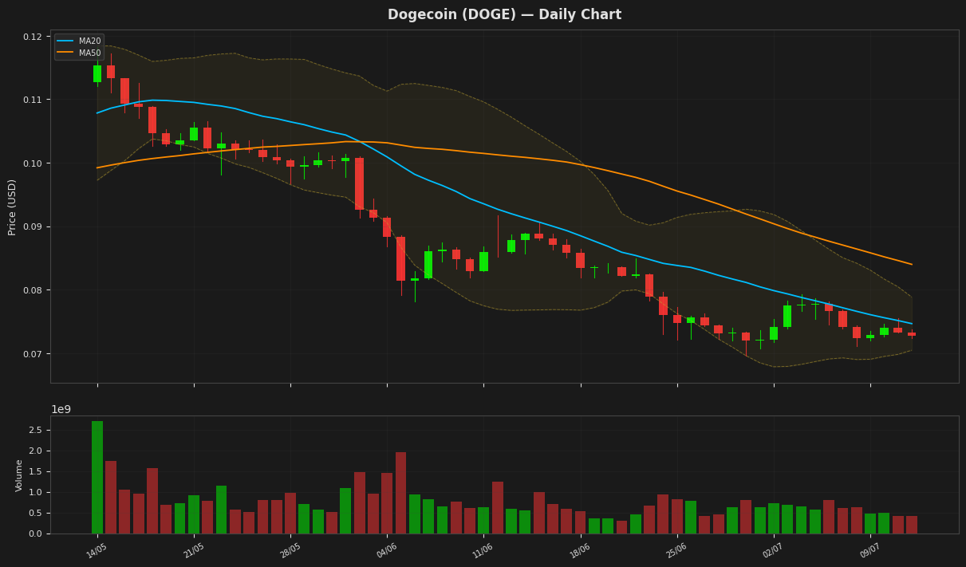Viewport: 966px width, 567px height.
Task: Click the tallest green volume bar on 14/05
Action: coord(97,477)
